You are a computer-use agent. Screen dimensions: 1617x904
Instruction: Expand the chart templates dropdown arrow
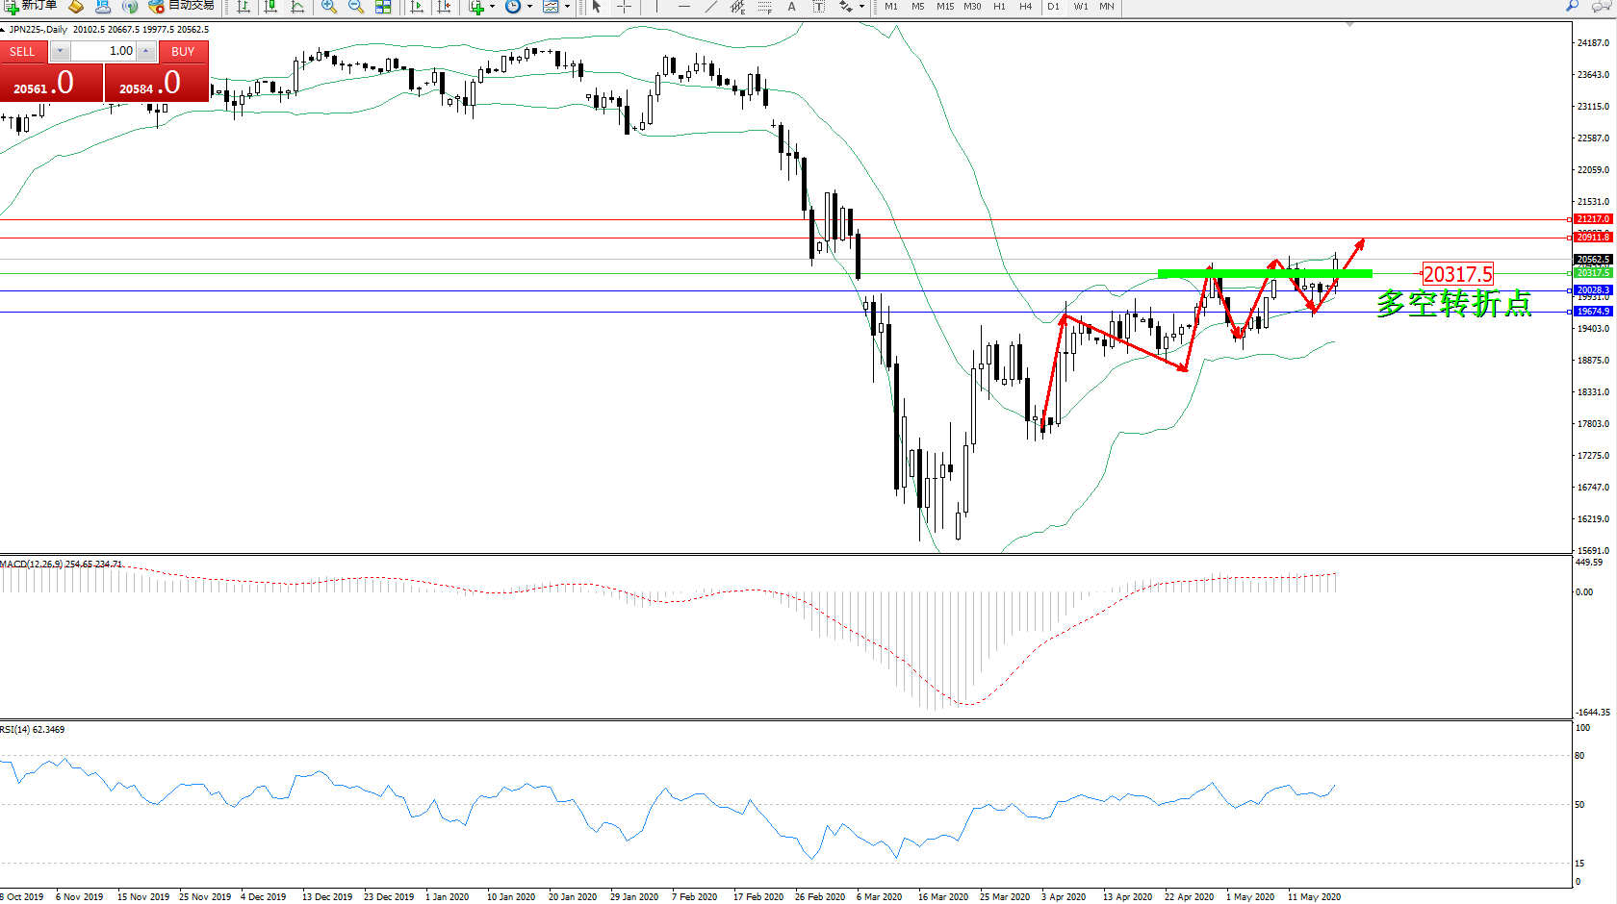pyautogui.click(x=567, y=7)
